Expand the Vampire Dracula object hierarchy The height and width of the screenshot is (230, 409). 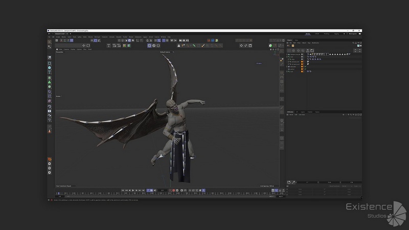pyautogui.click(x=287, y=54)
